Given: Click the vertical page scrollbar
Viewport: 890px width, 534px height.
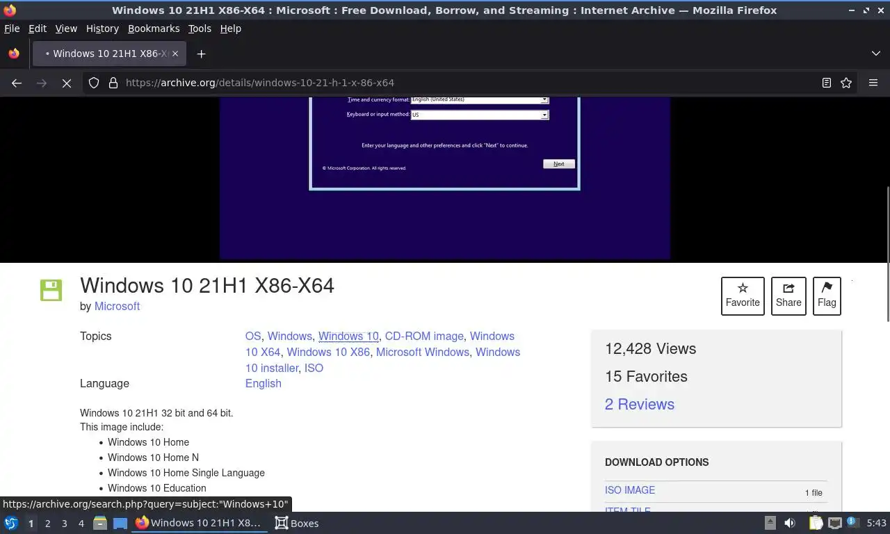Looking at the screenshot, I should coord(887,254).
